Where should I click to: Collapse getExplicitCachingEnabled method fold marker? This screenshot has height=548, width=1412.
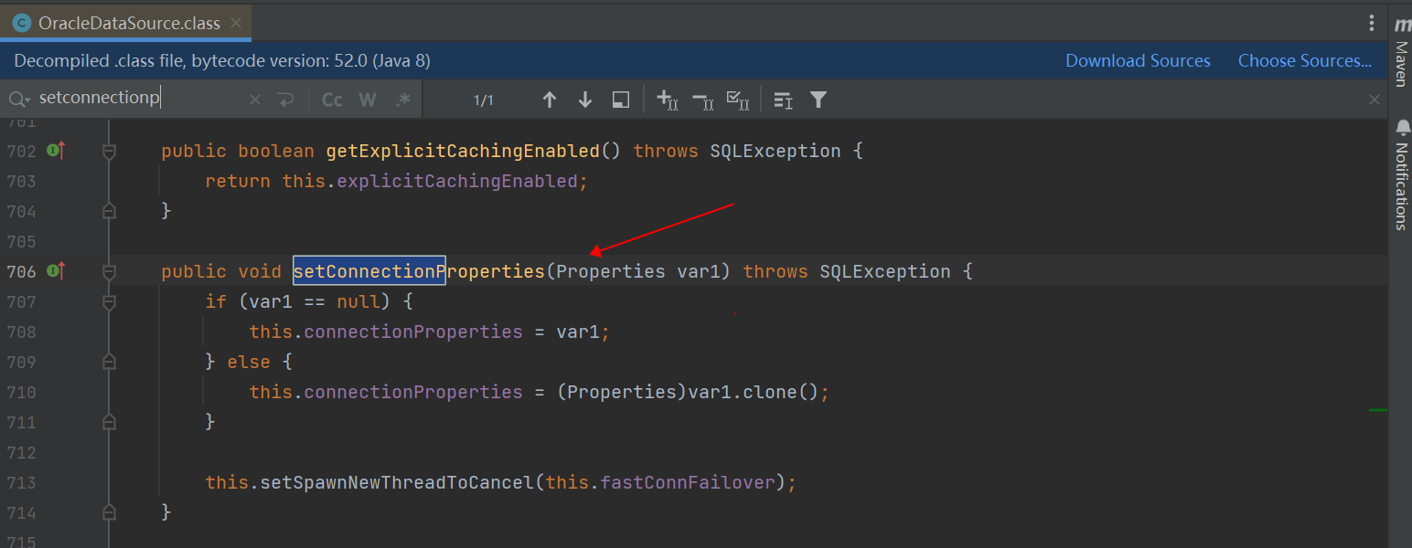click(x=110, y=151)
